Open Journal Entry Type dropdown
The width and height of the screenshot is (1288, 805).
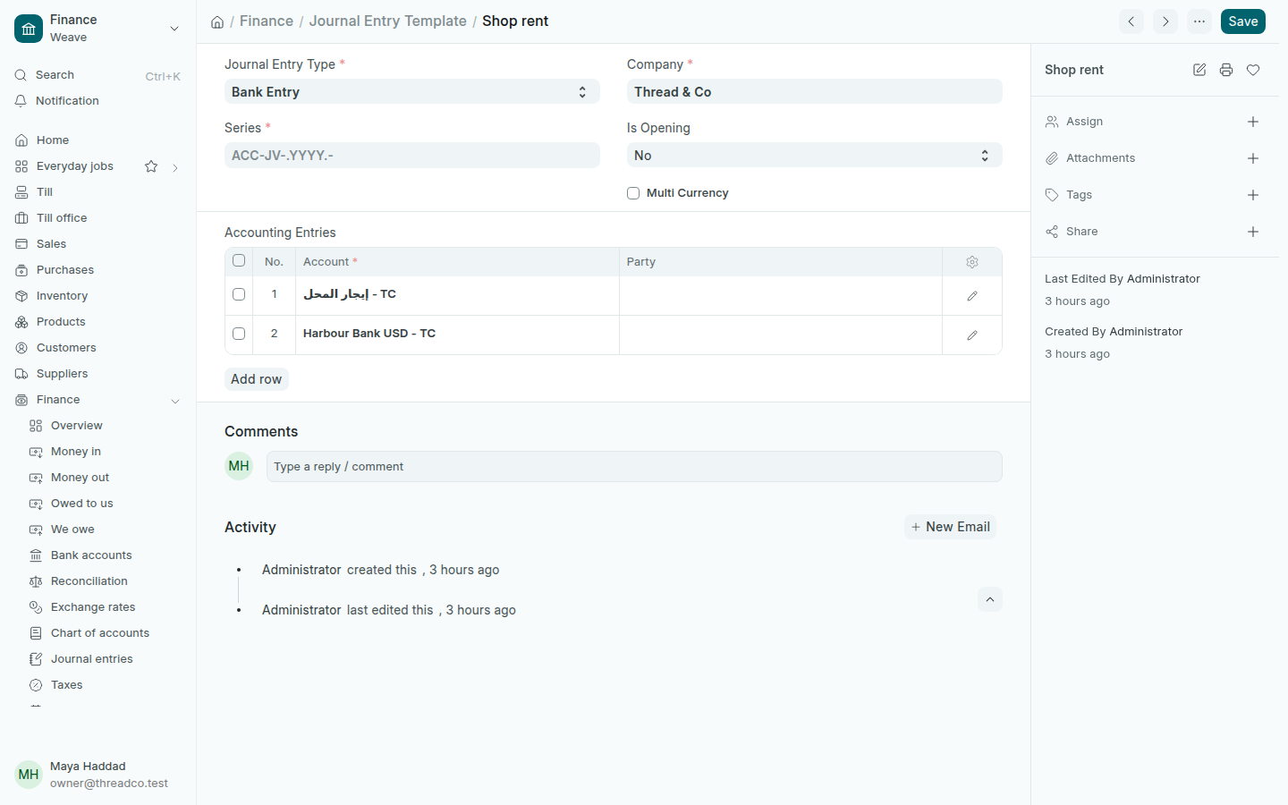coord(412,92)
